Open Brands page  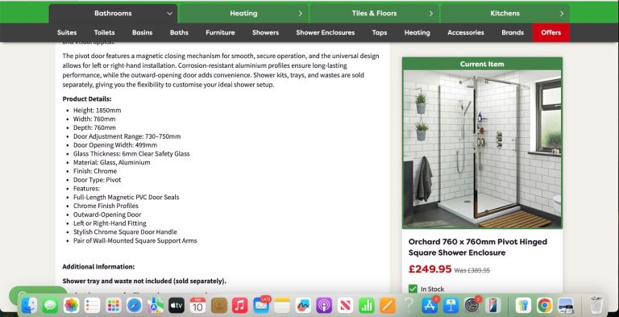513,32
